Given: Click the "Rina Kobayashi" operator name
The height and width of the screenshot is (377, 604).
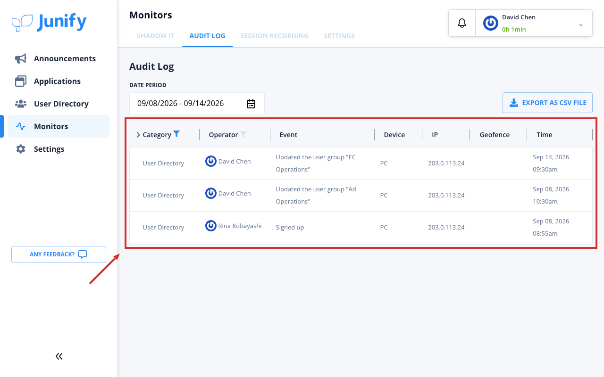Looking at the screenshot, I should point(240,226).
